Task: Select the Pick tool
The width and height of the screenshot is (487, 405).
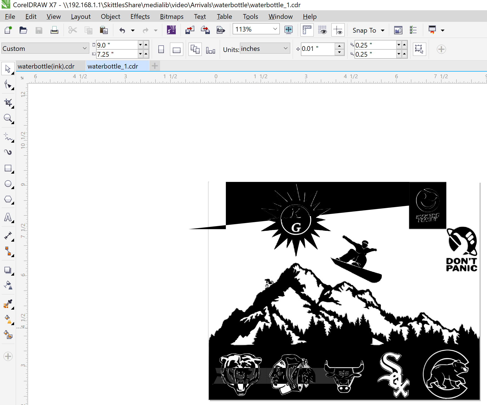Action: point(8,69)
